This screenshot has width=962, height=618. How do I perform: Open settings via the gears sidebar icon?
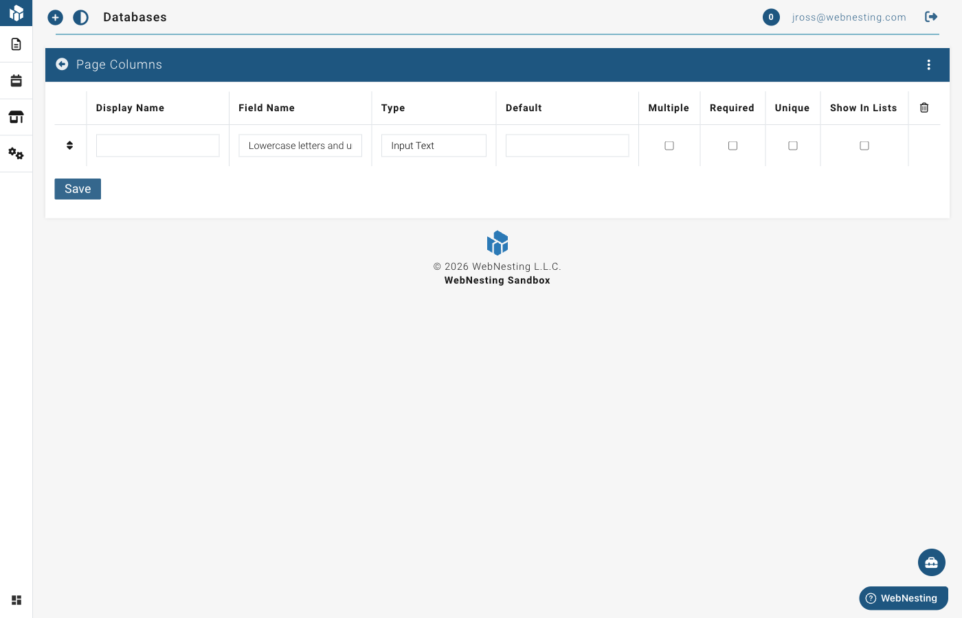pyautogui.click(x=16, y=153)
